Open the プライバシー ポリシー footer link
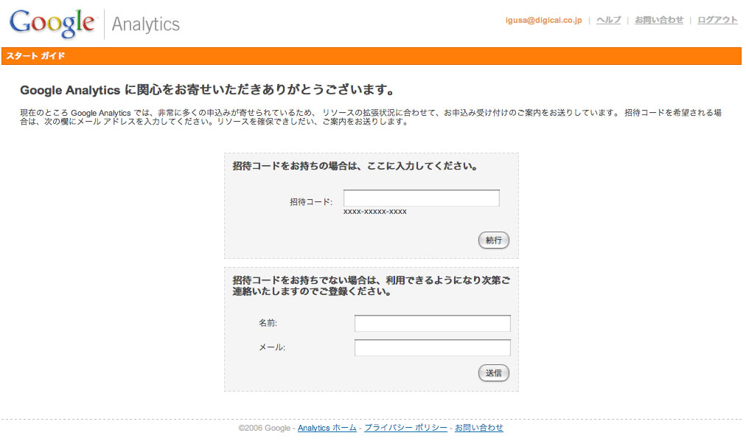Screen dimensions: 746x444 pos(405,428)
